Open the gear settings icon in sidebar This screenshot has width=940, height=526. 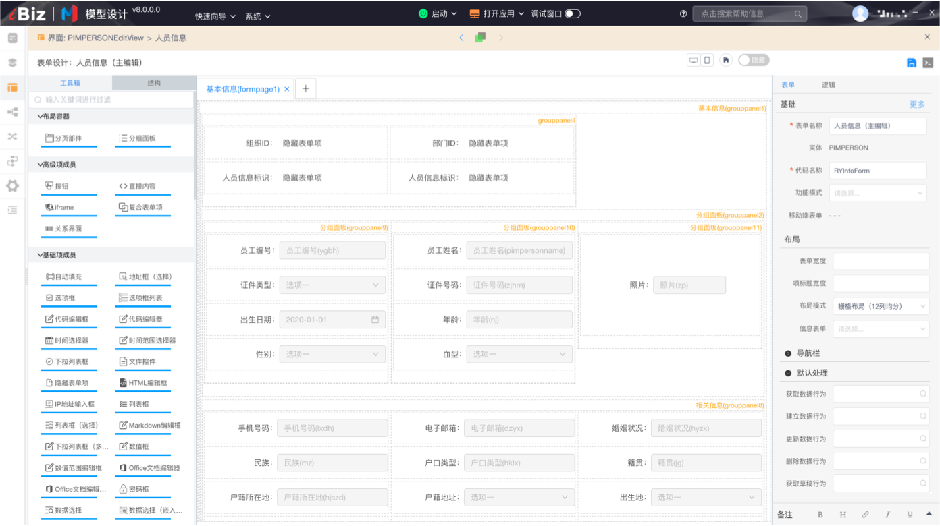click(12, 186)
